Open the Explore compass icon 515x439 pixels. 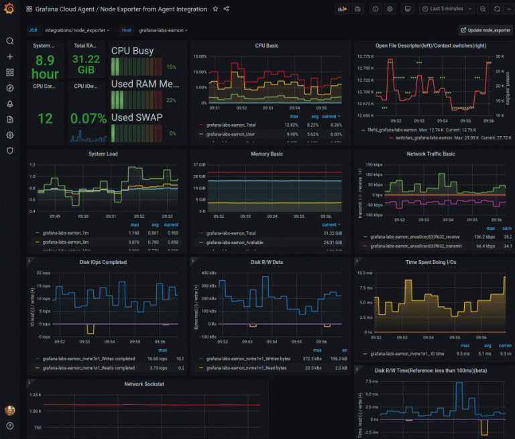pyautogui.click(x=10, y=88)
